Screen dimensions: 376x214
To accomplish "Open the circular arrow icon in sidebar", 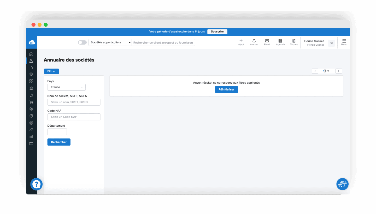I will click(x=31, y=95).
